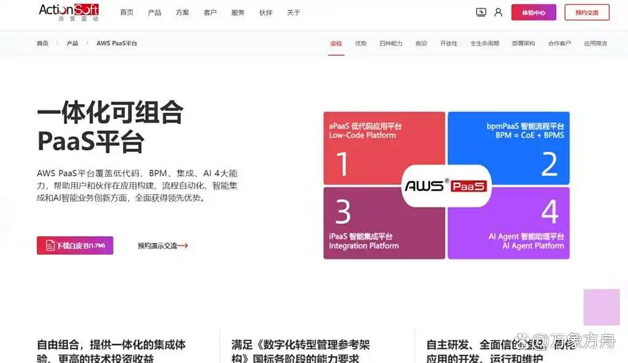The height and width of the screenshot is (363, 628).
Task: Click the 预约交流 button
Action: tap(586, 12)
